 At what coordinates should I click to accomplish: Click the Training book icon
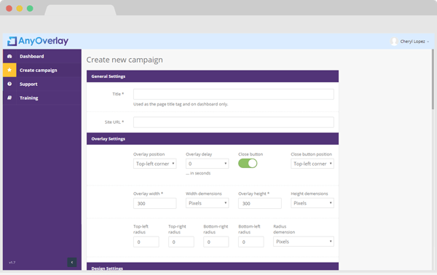(9, 97)
